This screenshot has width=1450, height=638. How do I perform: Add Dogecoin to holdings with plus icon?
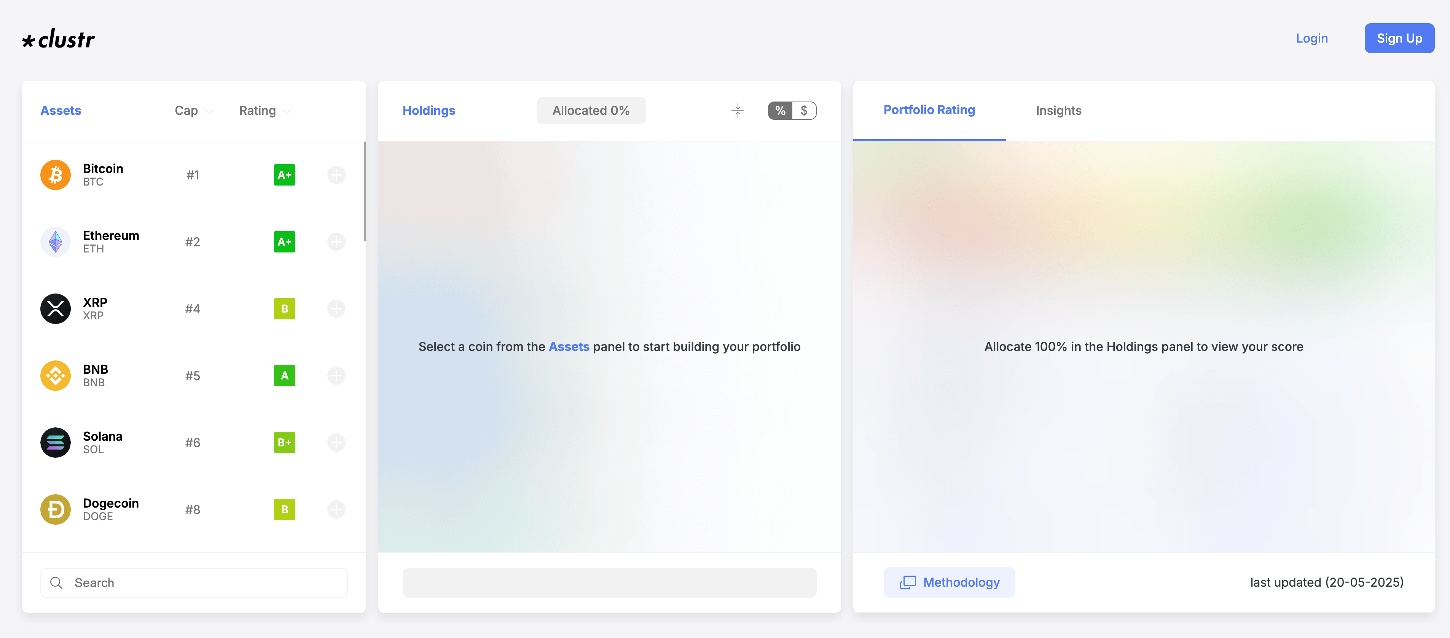pos(336,509)
